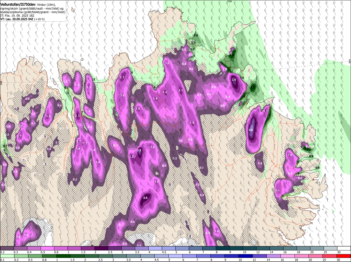Click the 0.2 label on upper scale

(x=2, y=252)
